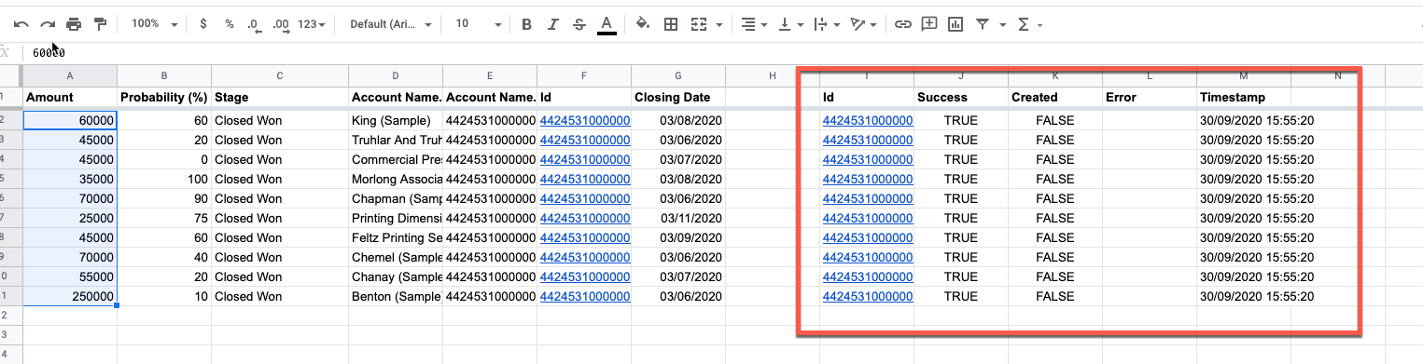Select the Chapman (Sample) account cell
The width and height of the screenshot is (1423, 364).
pos(396,198)
